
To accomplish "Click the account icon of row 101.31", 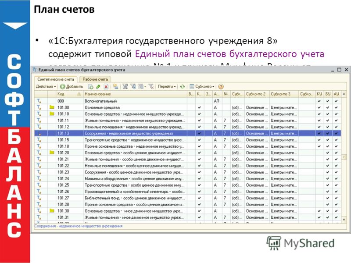I will [39, 217].
